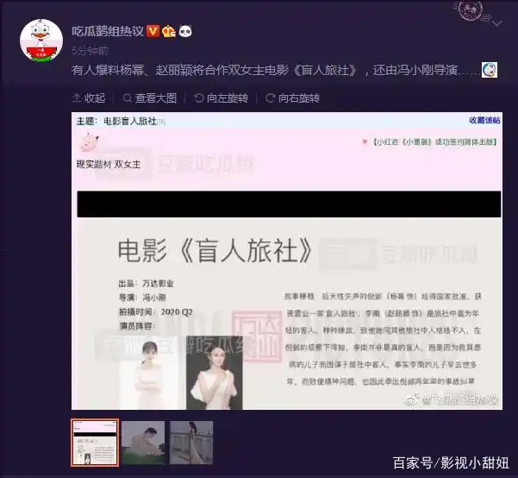
Task: Click the right actress photo on dark background
Action: pyautogui.click(x=215, y=373)
